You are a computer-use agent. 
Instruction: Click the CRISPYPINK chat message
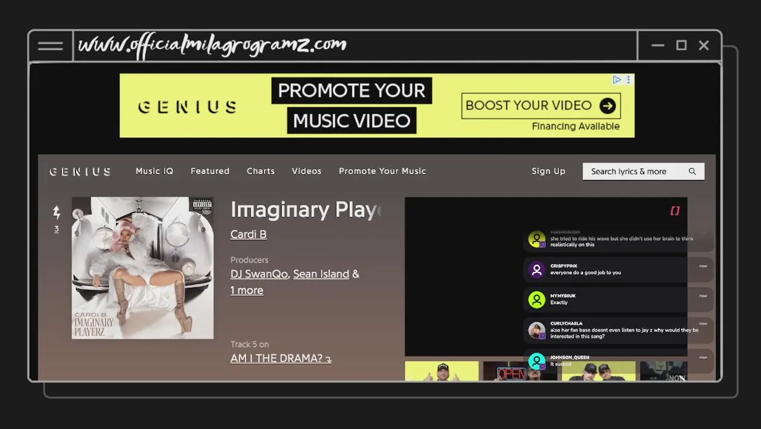pos(617,269)
